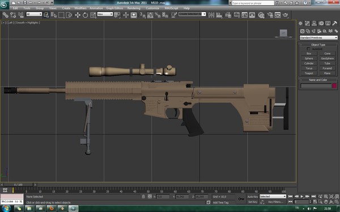Screen dimensions: 340x212
Task: Open Edit Named Selection Sets
Action: coord(174,15)
